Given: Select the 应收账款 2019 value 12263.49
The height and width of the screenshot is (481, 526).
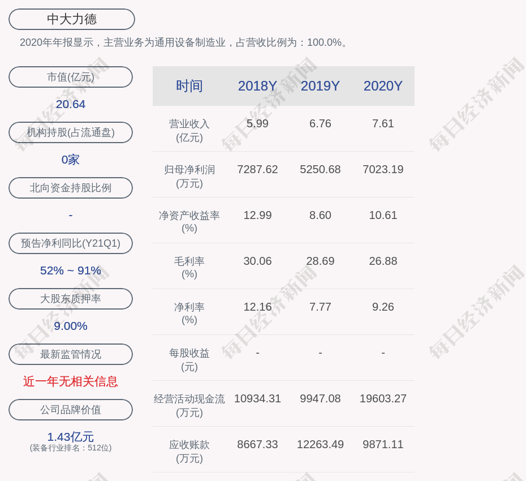Looking at the screenshot, I should point(320,444).
